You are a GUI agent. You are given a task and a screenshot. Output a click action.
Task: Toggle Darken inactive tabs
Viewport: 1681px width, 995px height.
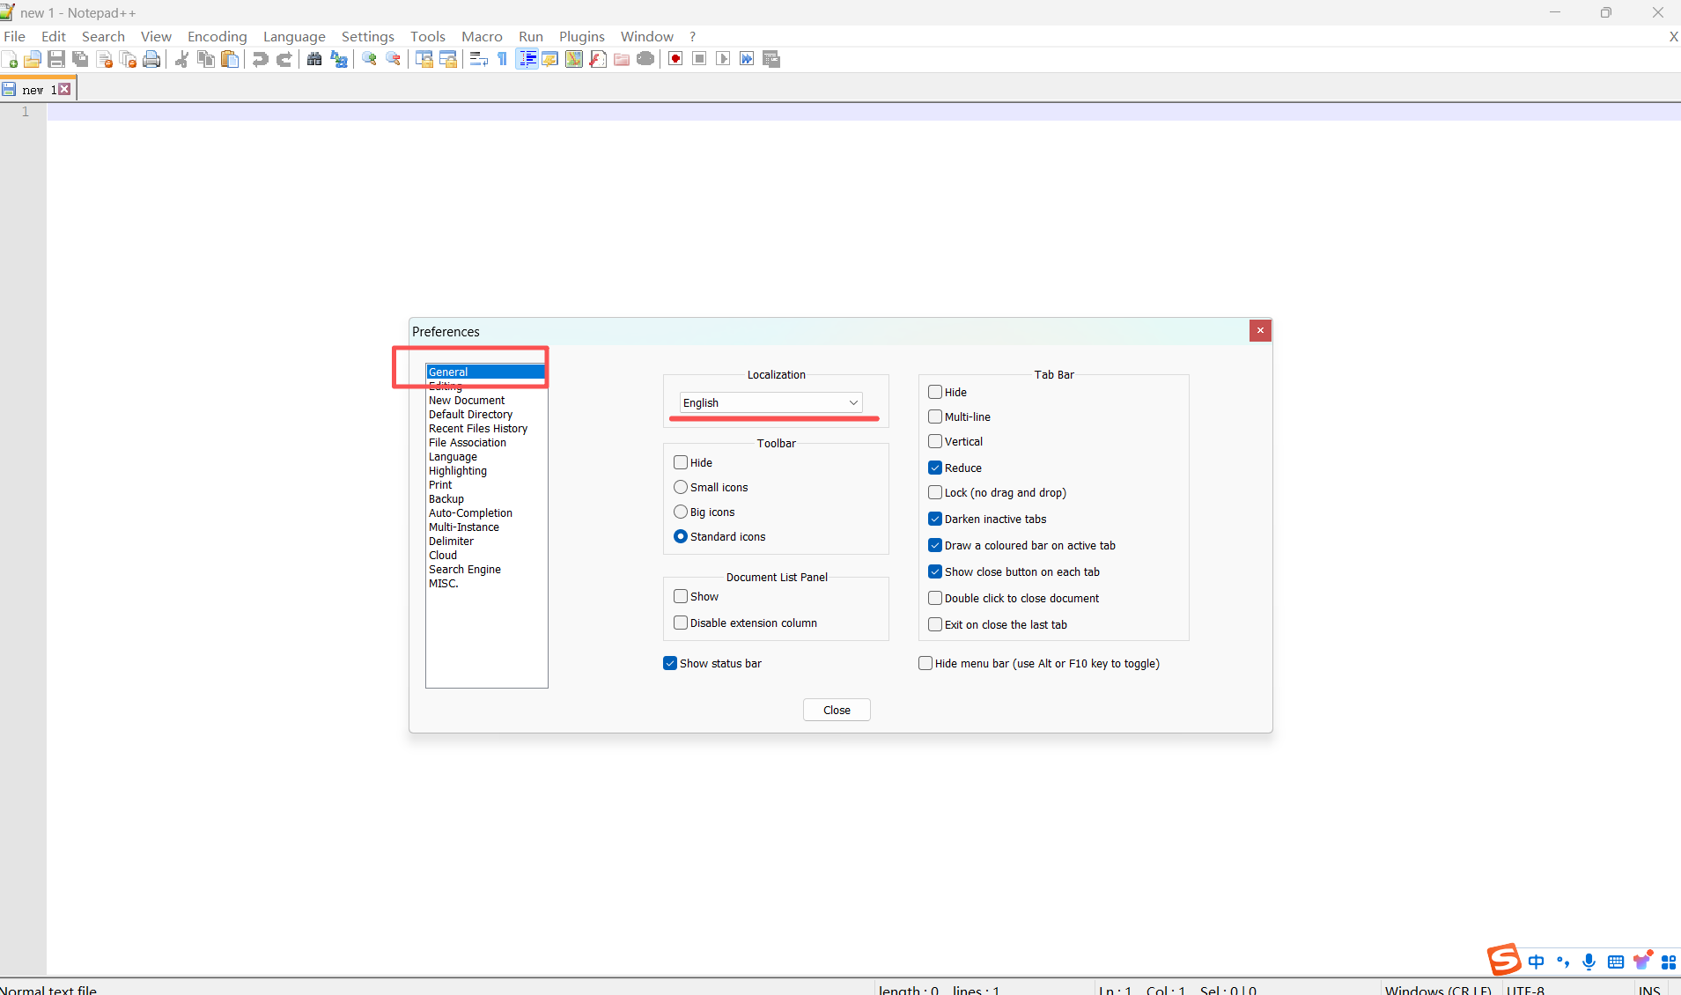click(x=935, y=519)
